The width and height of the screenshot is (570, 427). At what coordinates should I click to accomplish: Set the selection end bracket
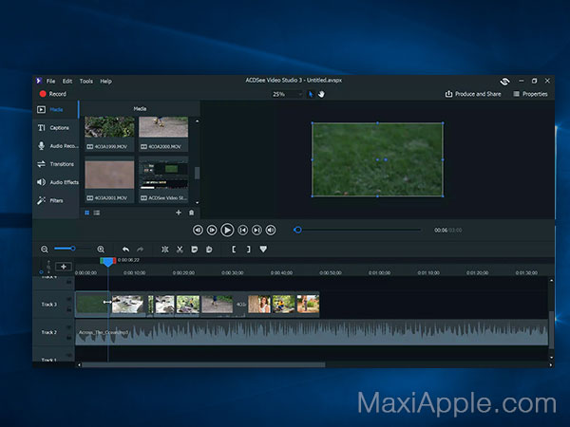coord(249,249)
